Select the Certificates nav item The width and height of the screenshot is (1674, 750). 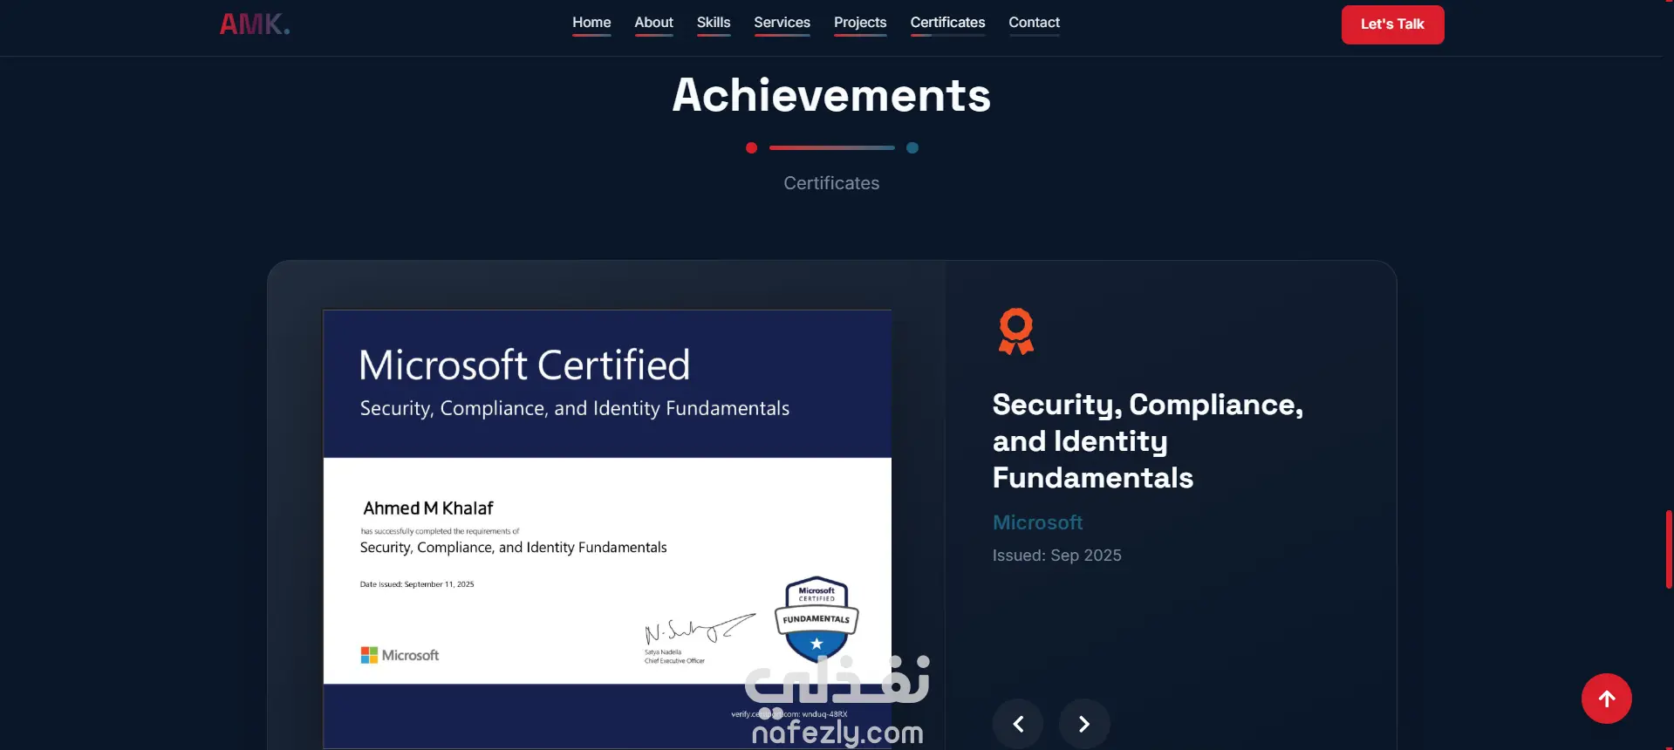[x=947, y=23]
